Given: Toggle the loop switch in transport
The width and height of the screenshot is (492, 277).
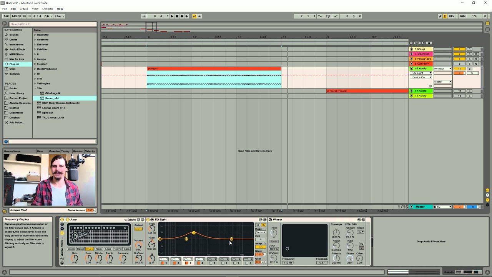Looking at the screenshot, I should (328, 16).
